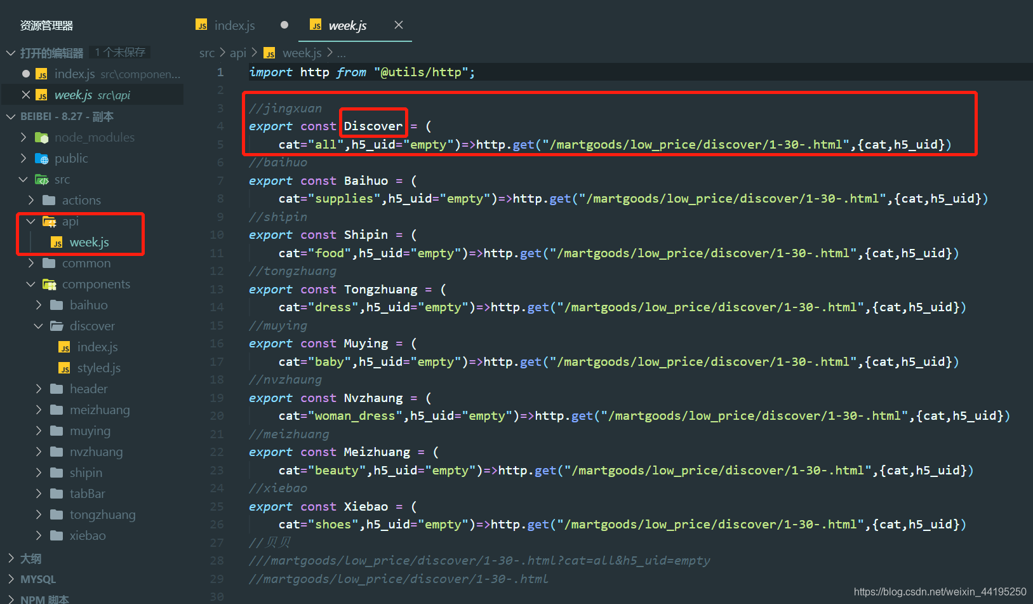Image resolution: width=1033 pixels, height=604 pixels.
Task: Click the muying folder icon
Action: click(x=57, y=431)
